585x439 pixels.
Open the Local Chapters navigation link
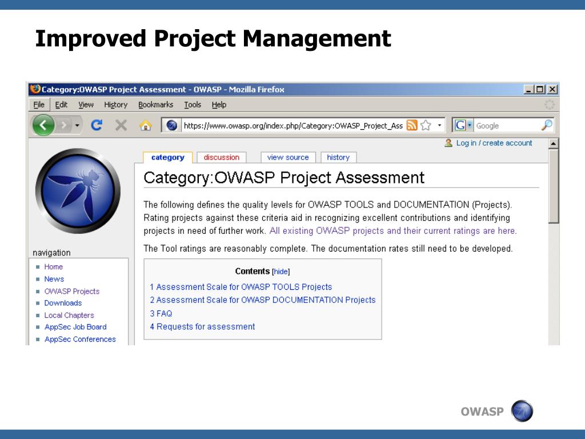click(x=69, y=316)
